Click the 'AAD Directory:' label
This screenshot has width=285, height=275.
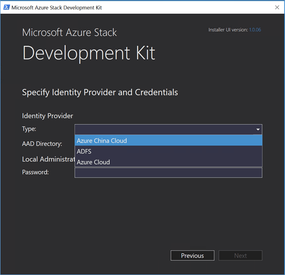click(x=42, y=144)
